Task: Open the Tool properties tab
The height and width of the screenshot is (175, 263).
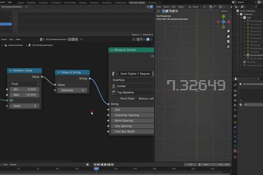Action: click(x=235, y=85)
